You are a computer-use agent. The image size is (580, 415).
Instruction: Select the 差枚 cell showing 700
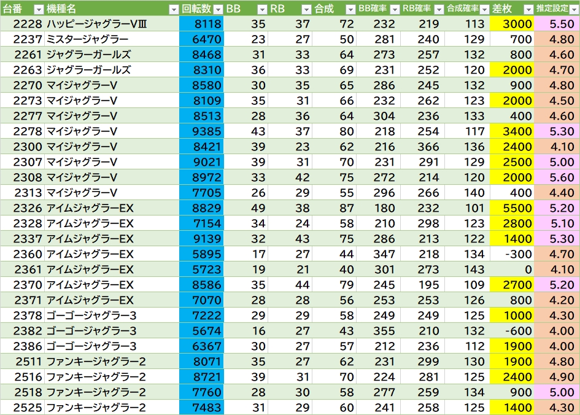[512, 39]
